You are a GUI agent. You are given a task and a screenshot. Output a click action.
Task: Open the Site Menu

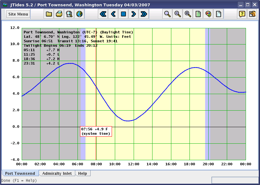(x=18, y=14)
